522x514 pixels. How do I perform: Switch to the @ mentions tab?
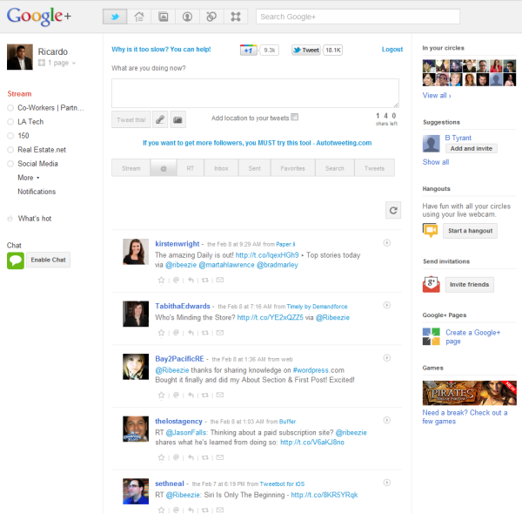pyautogui.click(x=164, y=168)
